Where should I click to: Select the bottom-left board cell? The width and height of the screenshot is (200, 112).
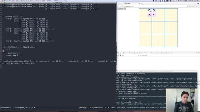145,40
